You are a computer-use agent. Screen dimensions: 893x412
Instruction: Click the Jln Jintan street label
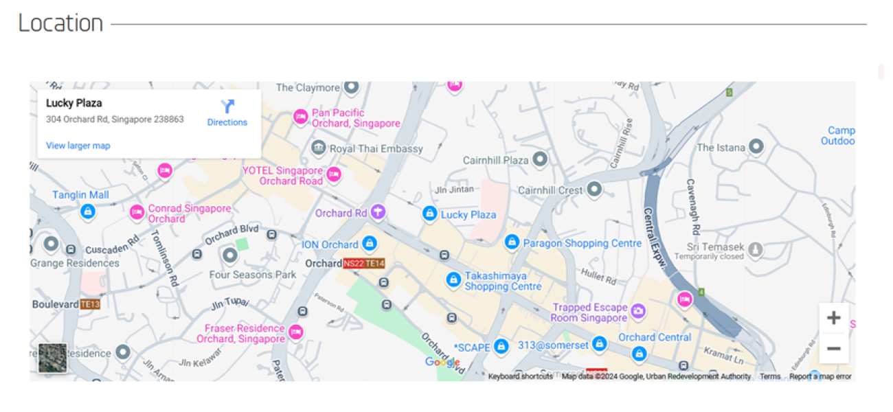453,189
